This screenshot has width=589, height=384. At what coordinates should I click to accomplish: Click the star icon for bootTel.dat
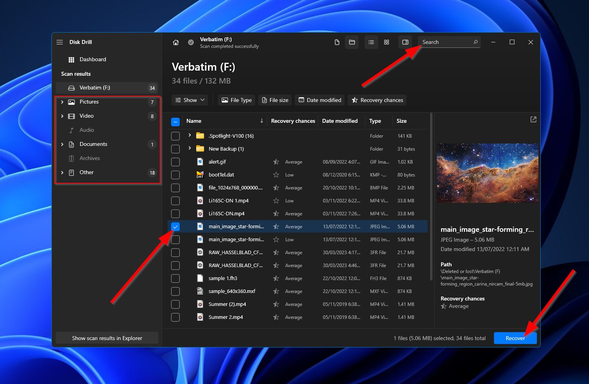(x=276, y=175)
